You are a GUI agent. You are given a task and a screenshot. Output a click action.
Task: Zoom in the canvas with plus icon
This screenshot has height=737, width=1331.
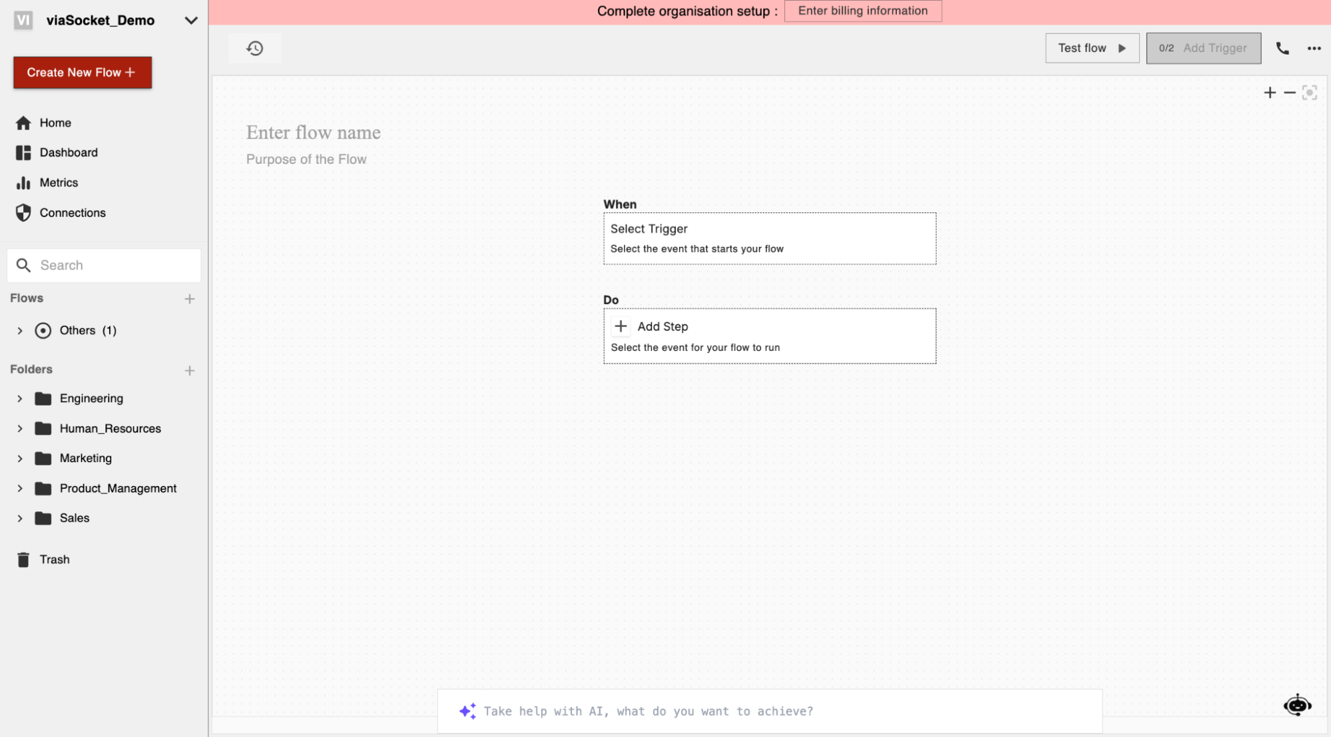[1270, 93]
